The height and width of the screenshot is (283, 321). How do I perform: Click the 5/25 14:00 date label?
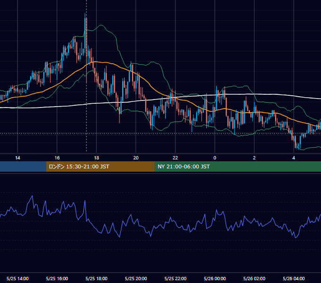(17, 278)
